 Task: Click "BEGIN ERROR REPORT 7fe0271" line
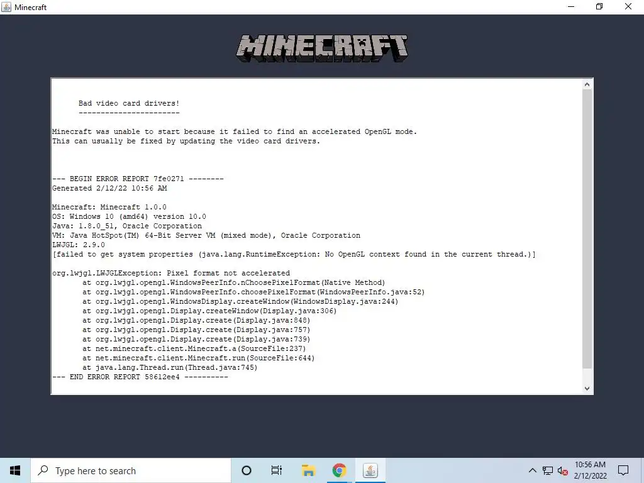[138, 179]
